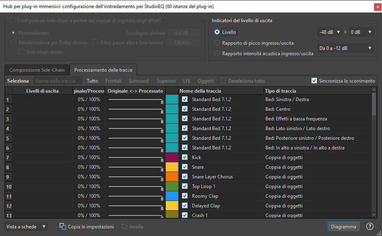Uncheck the Kick track checkbox
This screenshot has height=236, width=382.
coord(185,157)
